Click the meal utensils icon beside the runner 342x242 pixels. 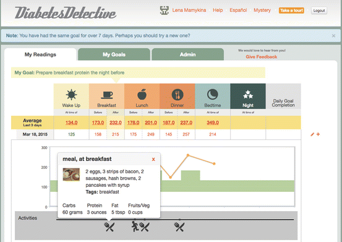click(x=145, y=227)
